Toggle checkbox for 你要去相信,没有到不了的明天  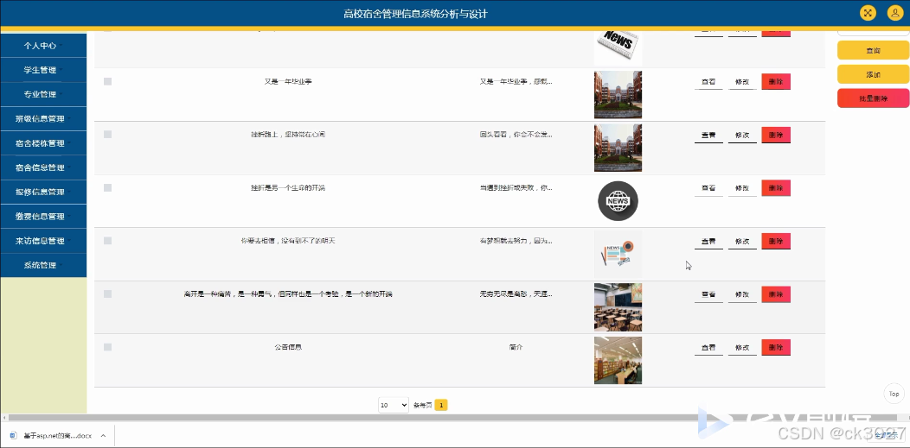coord(107,240)
